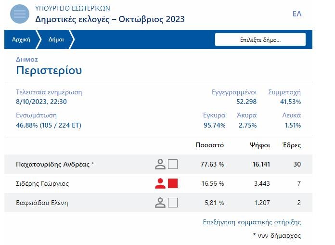Click person icon beside Βαφειάδου Ελένη
This screenshot has height=245, width=335.
(x=160, y=203)
